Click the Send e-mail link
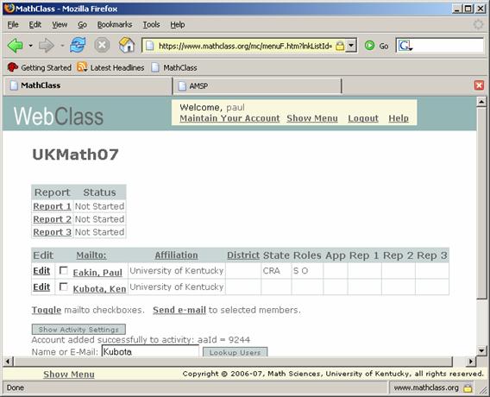This screenshot has height=397, width=490. click(179, 310)
